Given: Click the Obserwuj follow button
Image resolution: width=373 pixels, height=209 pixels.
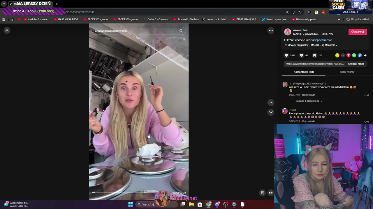Looking at the screenshot, I should click(358, 32).
